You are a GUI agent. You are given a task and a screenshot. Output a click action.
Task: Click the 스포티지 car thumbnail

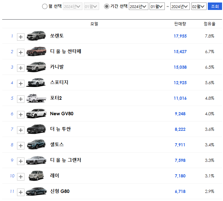click(x=36, y=82)
